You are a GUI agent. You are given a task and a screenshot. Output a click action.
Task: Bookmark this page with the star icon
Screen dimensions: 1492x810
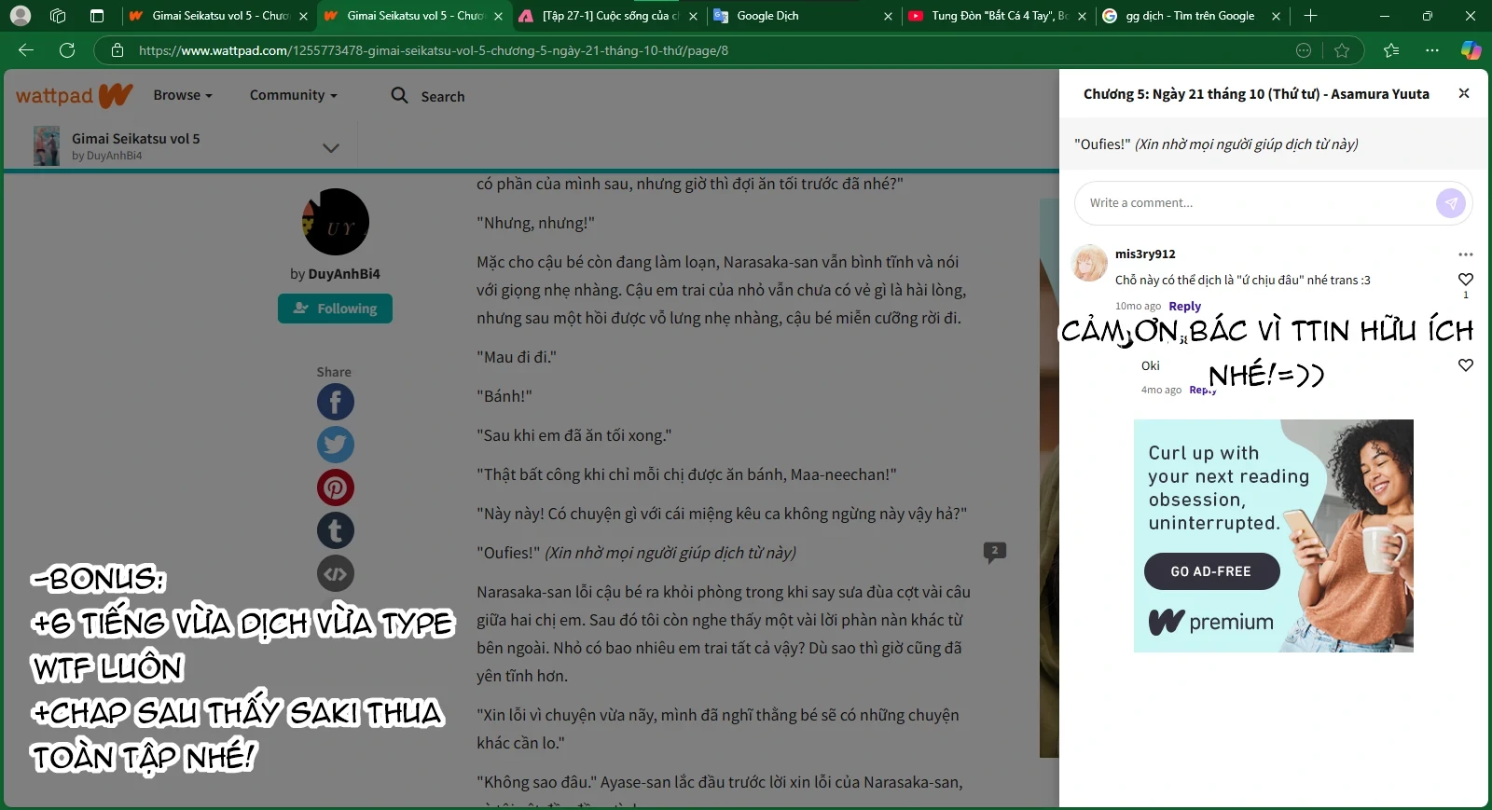pos(1342,50)
